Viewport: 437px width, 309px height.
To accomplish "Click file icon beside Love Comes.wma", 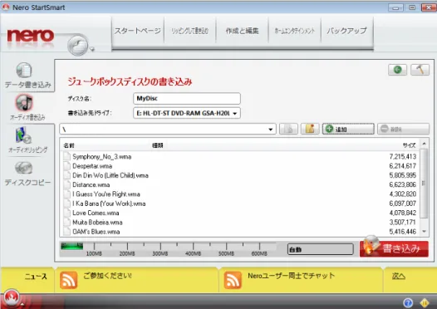I will click(x=66, y=213).
